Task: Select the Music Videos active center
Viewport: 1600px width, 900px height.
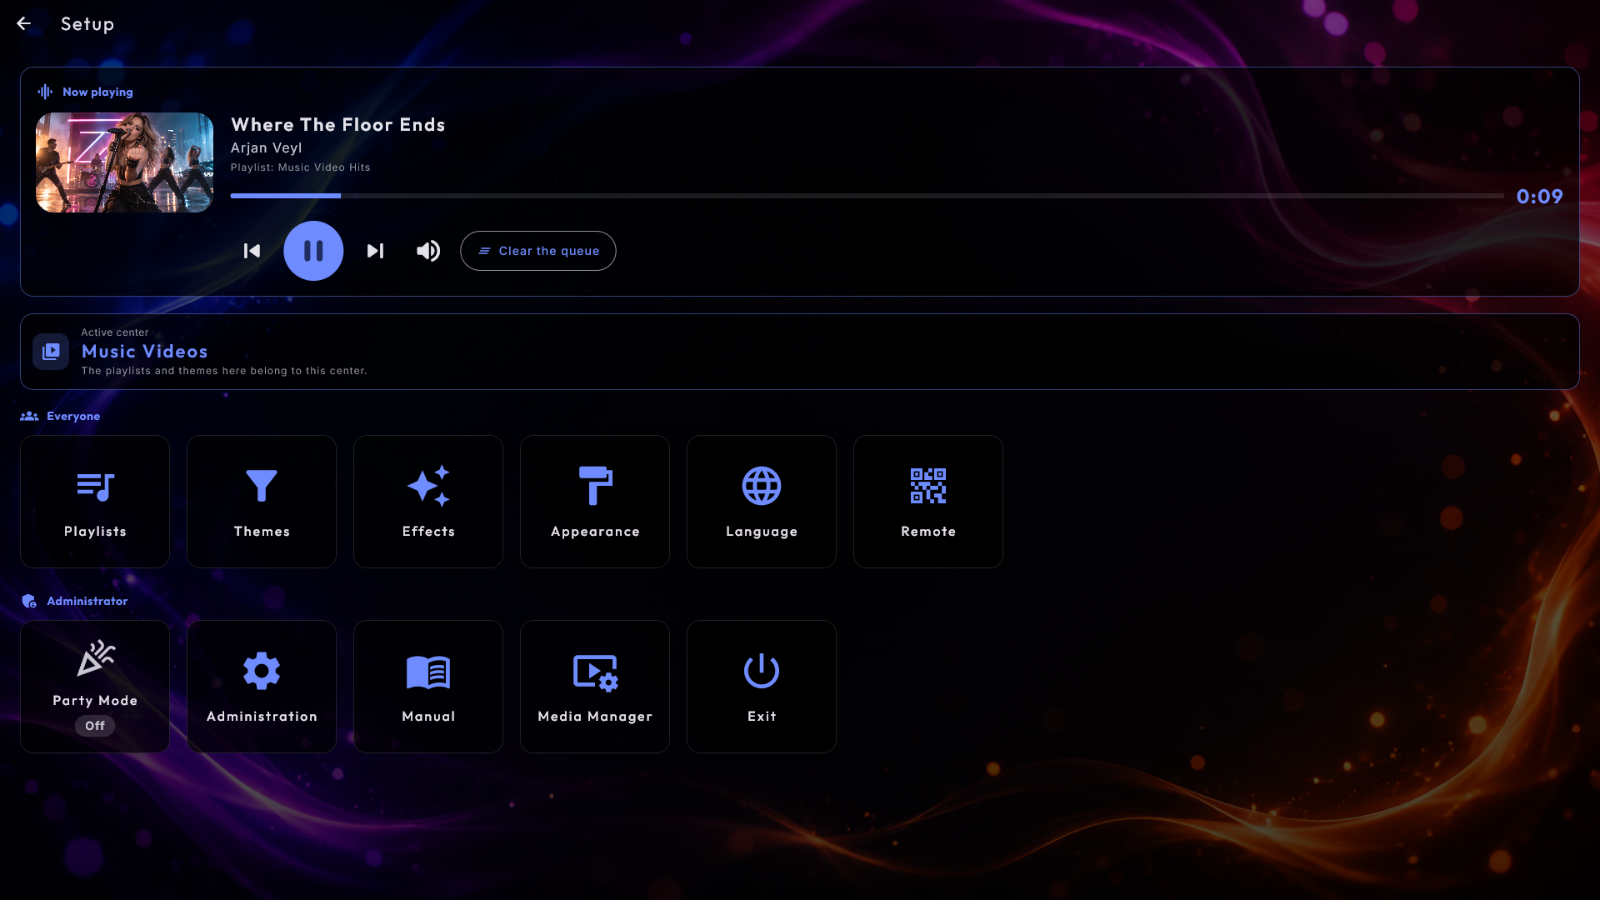Action: coord(800,352)
